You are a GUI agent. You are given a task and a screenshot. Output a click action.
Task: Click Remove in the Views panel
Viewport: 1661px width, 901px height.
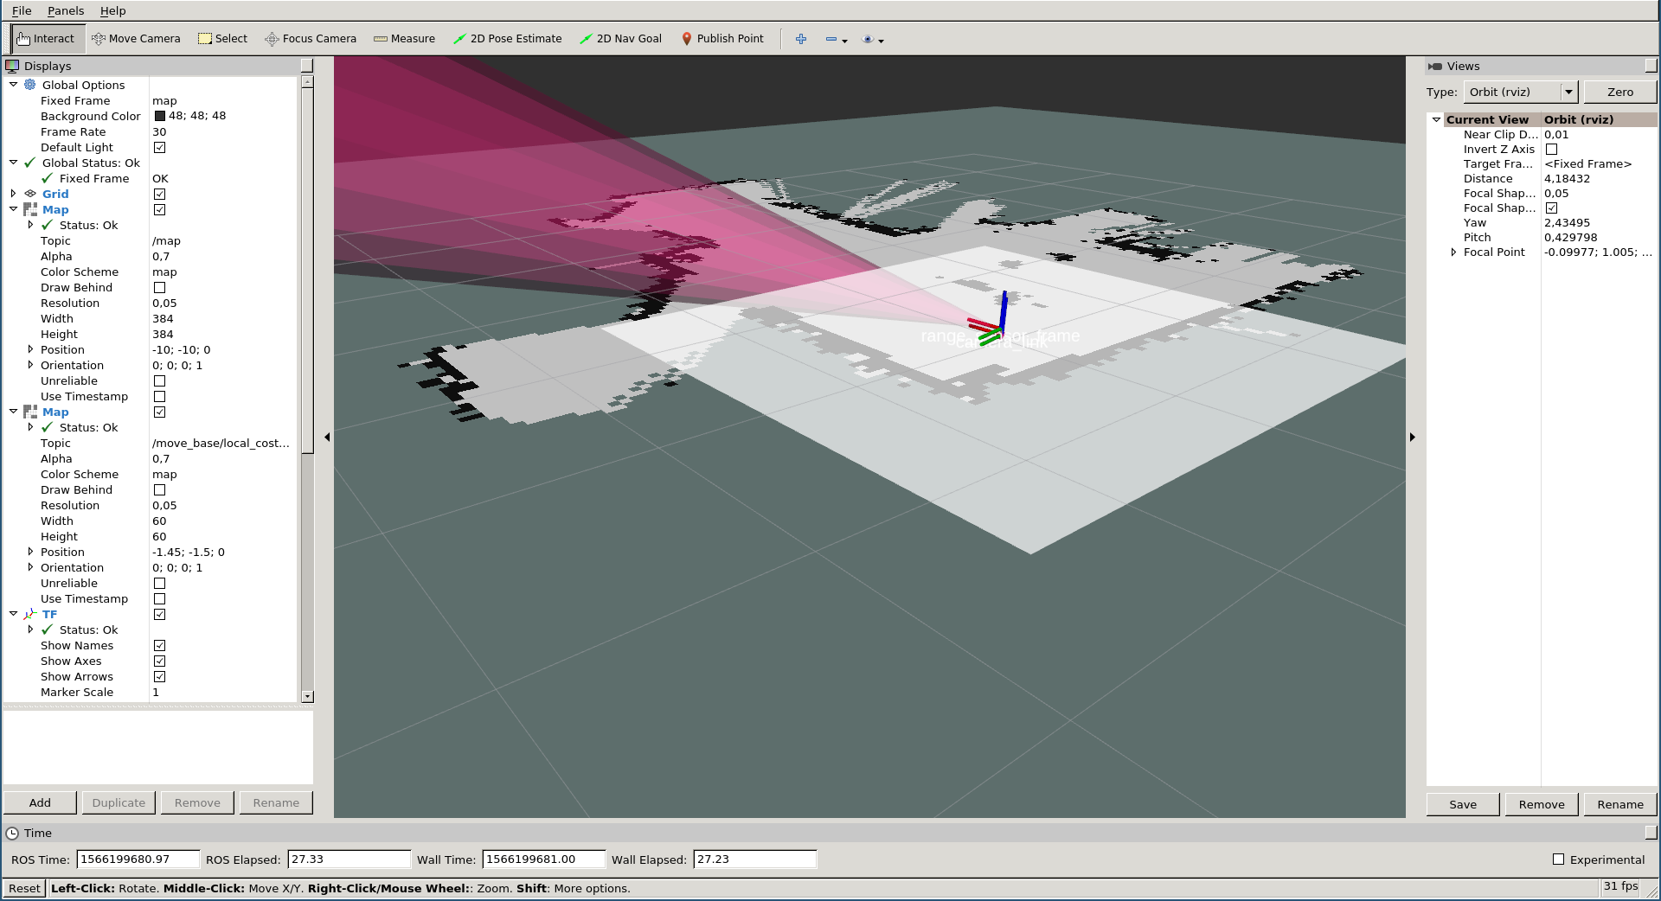[x=1542, y=804]
